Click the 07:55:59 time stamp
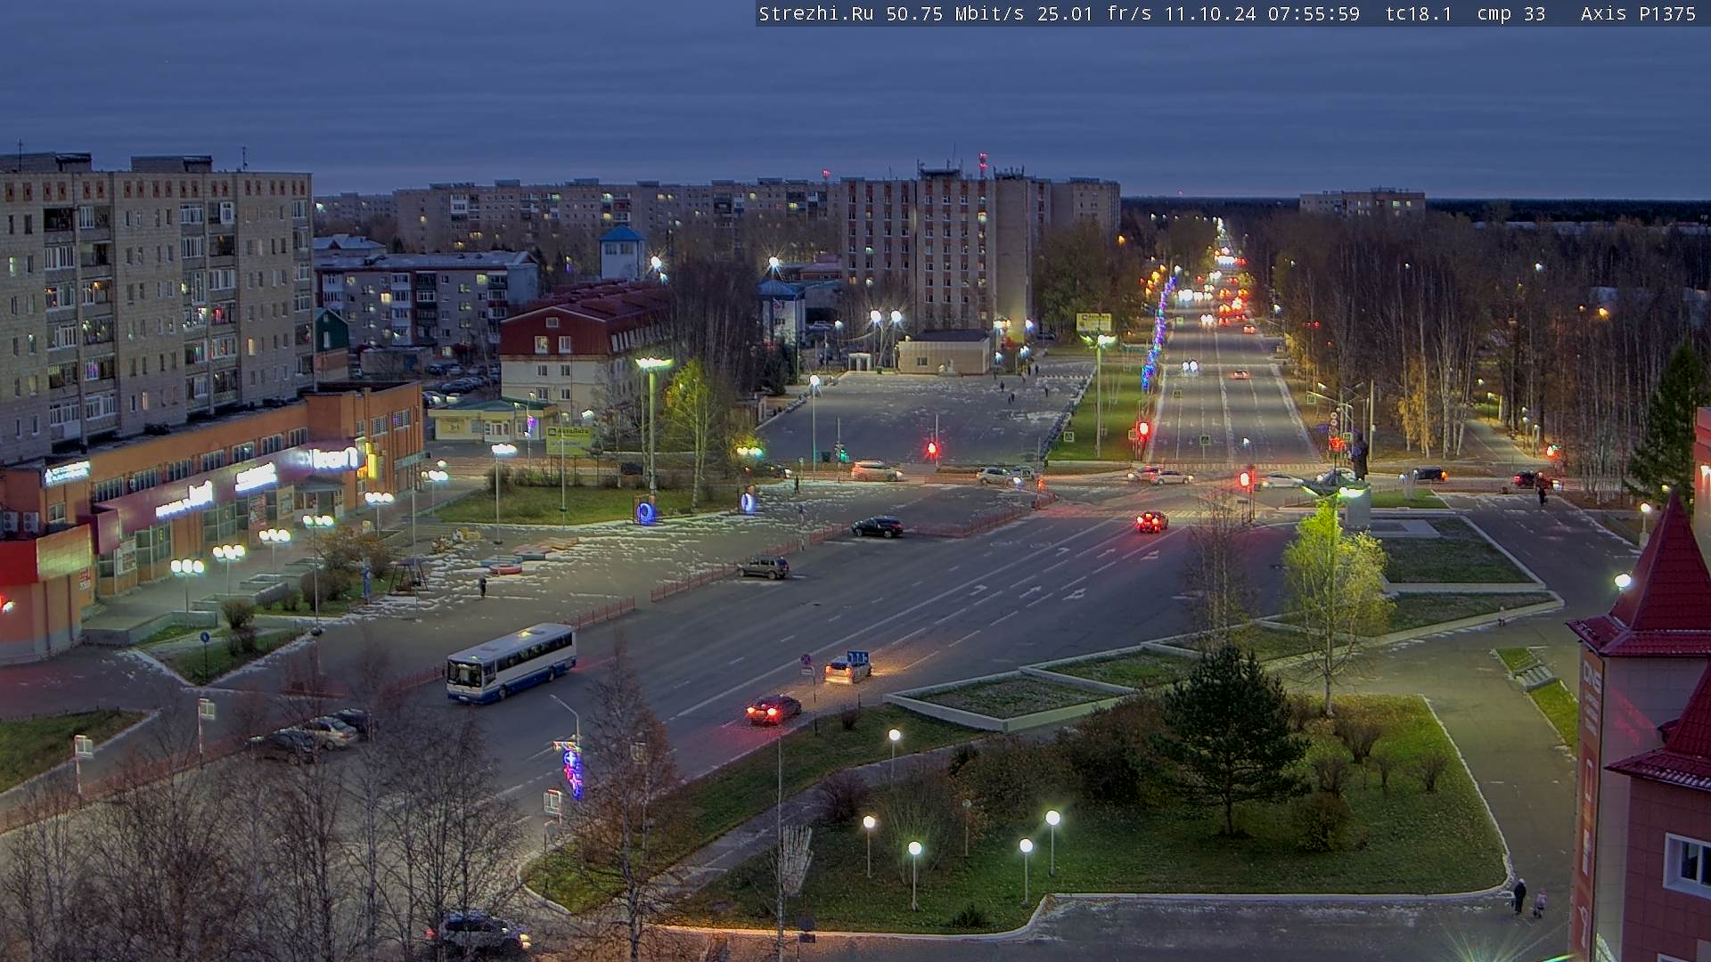Viewport: 1711px width, 962px height. click(x=1314, y=13)
